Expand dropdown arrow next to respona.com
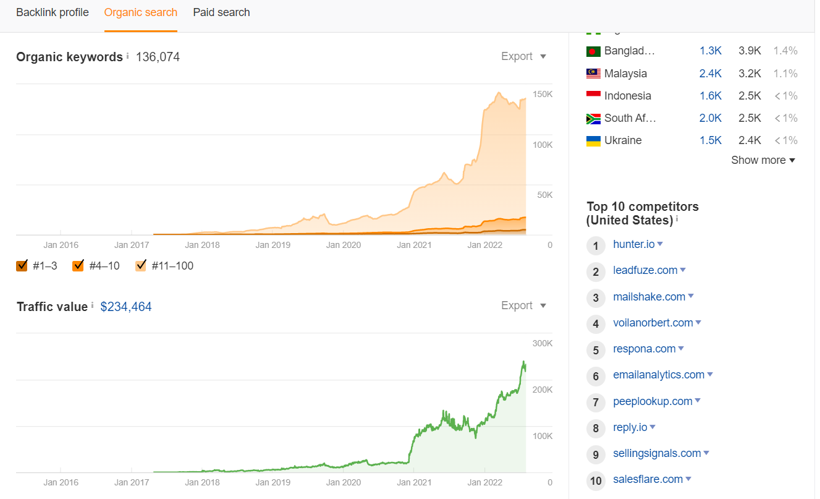 tap(681, 349)
